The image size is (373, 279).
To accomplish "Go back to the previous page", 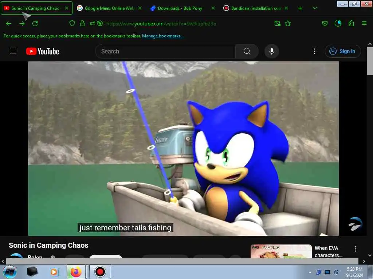I will click(x=9, y=24).
